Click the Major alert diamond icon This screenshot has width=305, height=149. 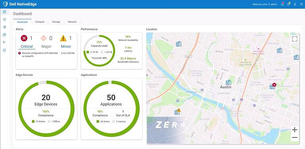click(x=44, y=38)
